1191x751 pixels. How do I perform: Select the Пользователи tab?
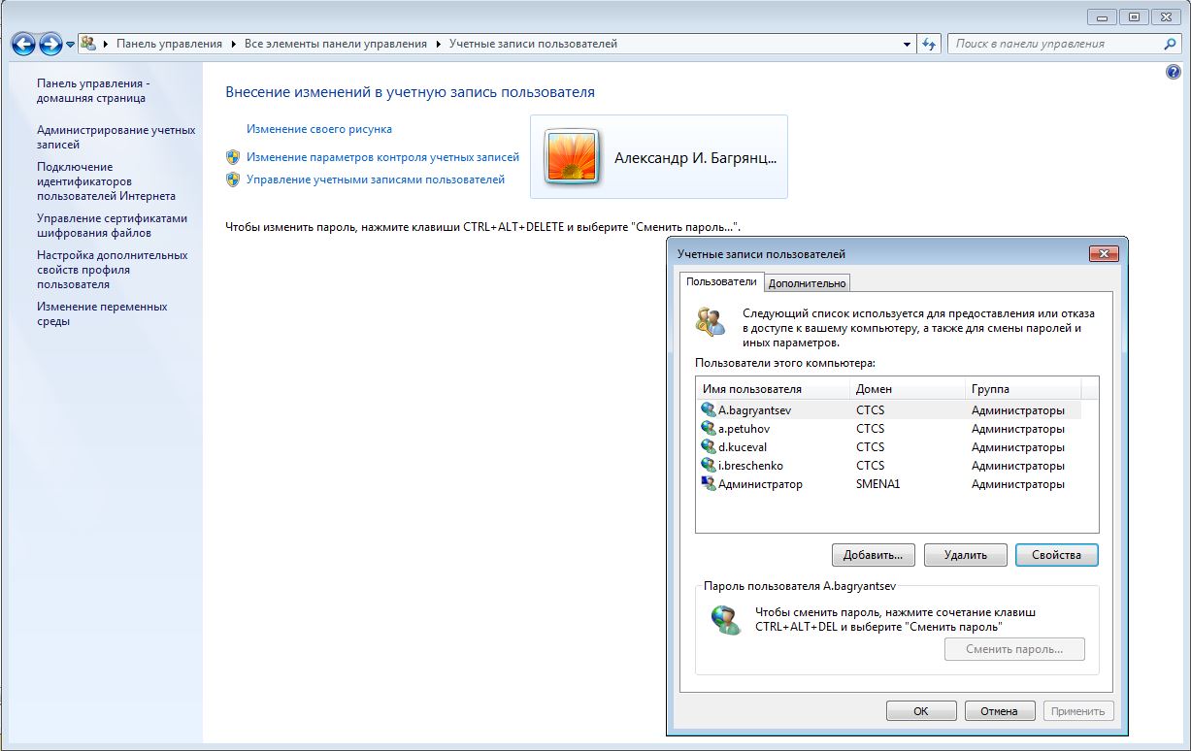(721, 282)
